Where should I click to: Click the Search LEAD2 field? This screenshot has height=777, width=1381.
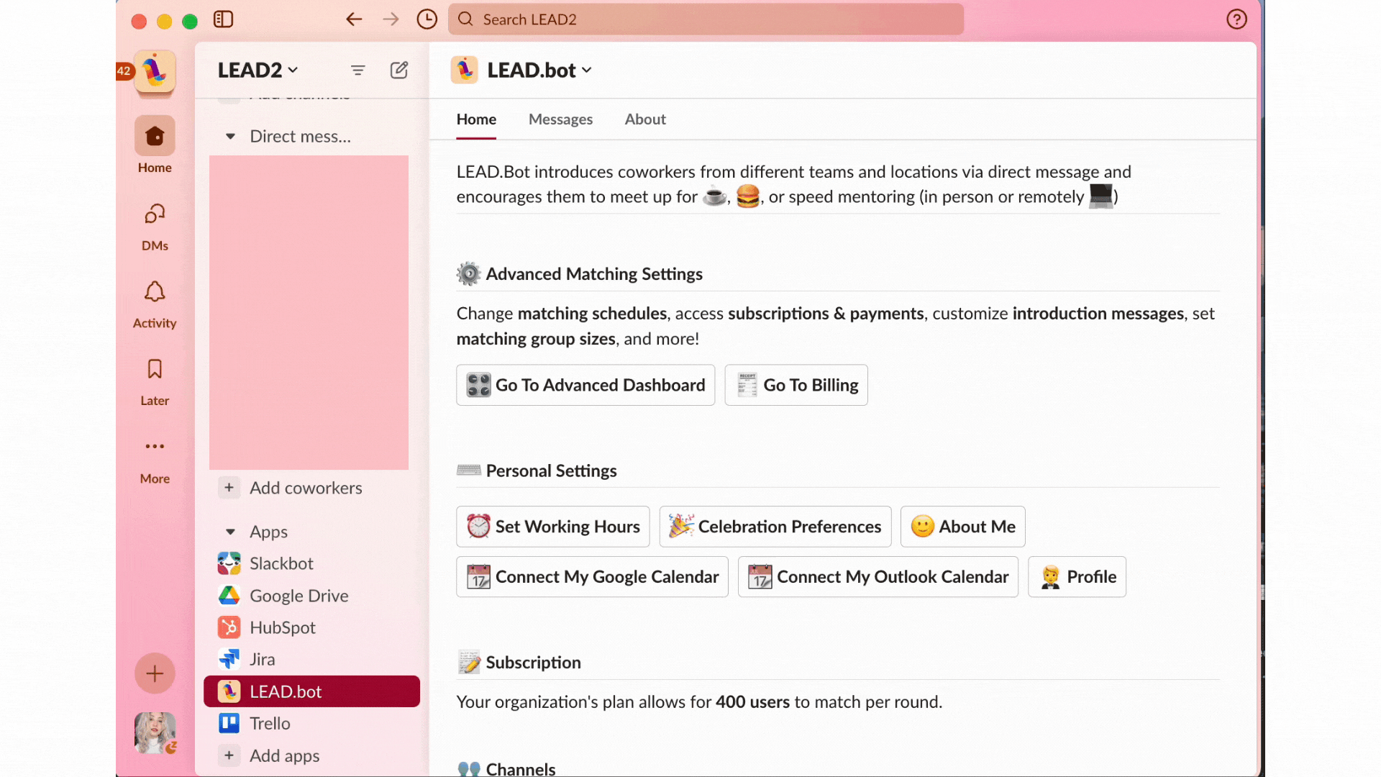tap(705, 19)
